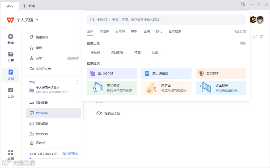Open 常用 section more options menu
The height and width of the screenshot is (168, 270).
(77, 82)
